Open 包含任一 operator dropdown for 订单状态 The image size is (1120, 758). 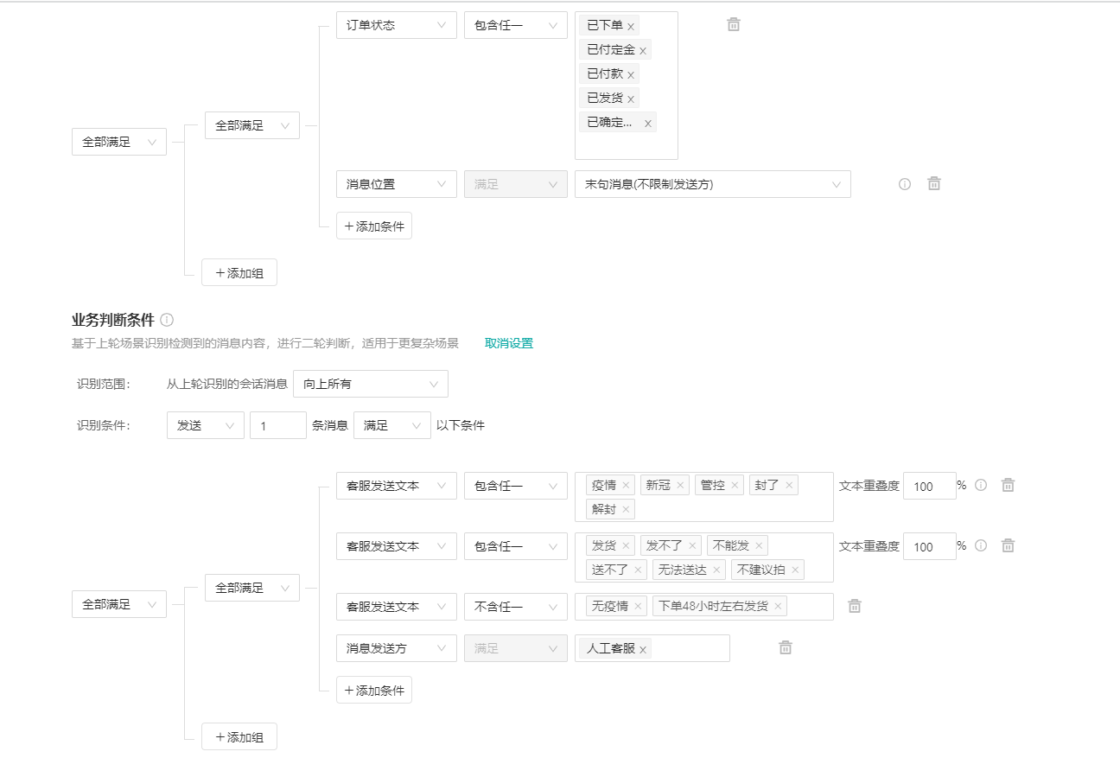tap(516, 25)
